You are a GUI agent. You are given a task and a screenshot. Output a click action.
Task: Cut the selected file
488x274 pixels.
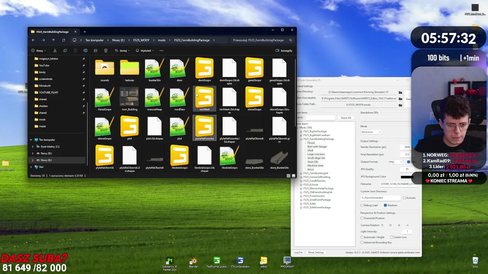pyautogui.click(x=55, y=51)
